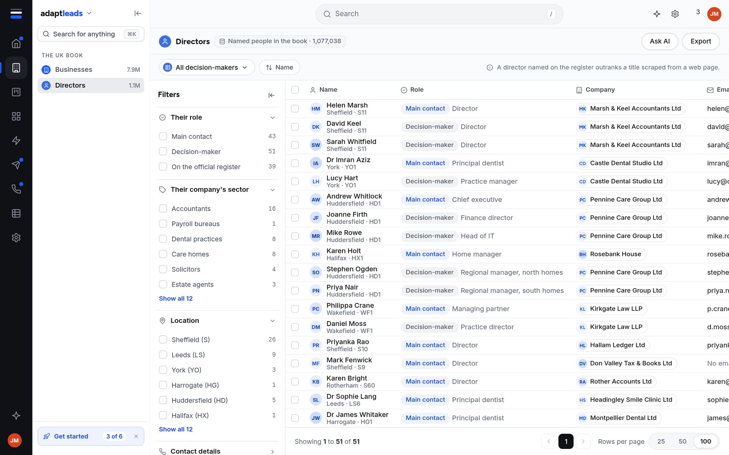Open the home icon in left rail
729x455 pixels.
[16, 43]
